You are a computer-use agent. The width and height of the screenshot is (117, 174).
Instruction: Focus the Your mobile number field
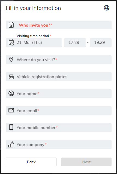pos(59,127)
